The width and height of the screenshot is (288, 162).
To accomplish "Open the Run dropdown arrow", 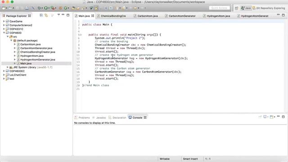I will [x=49, y=8].
